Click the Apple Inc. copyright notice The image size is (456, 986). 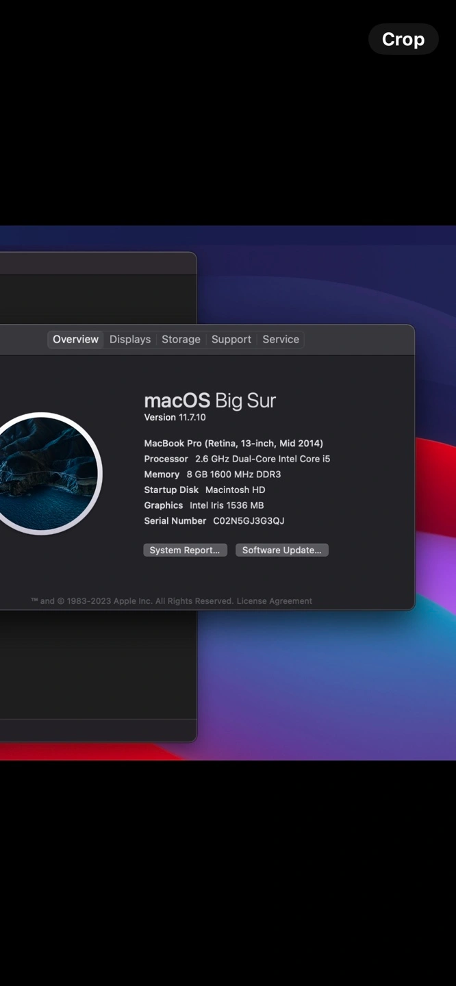pos(132,601)
